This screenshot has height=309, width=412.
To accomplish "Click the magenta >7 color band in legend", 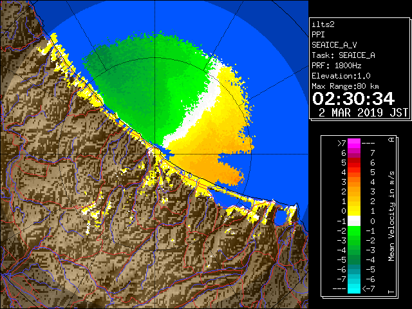I will [354, 143].
